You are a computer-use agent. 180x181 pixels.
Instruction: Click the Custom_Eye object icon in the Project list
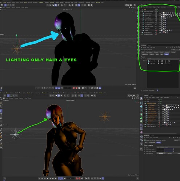149,61
